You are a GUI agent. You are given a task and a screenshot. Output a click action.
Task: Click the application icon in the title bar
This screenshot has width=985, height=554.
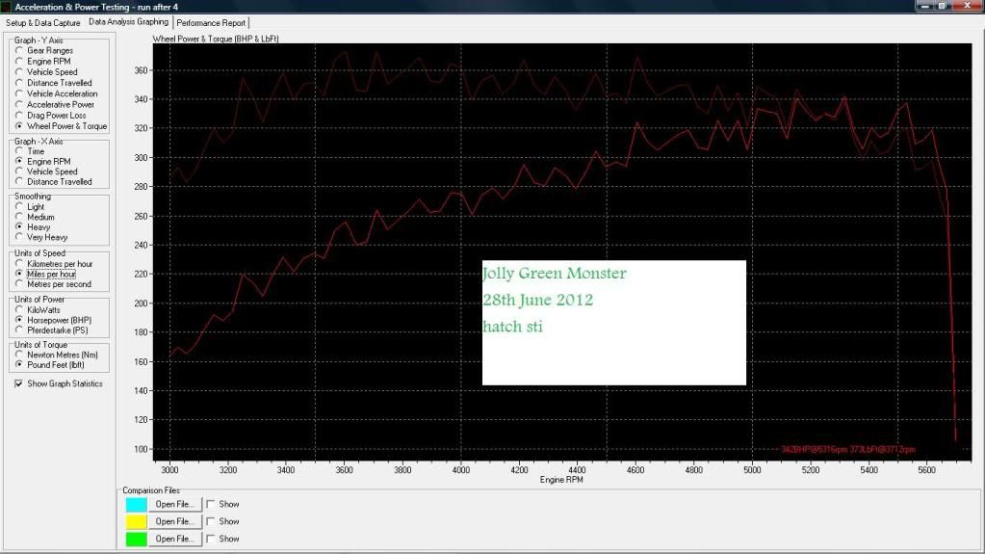click(6, 7)
